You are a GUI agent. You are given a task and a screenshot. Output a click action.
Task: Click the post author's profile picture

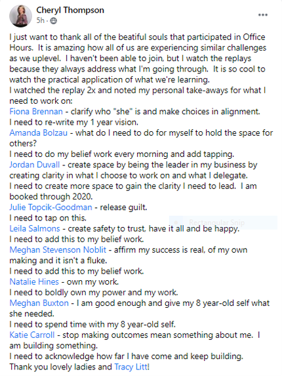pos(20,16)
